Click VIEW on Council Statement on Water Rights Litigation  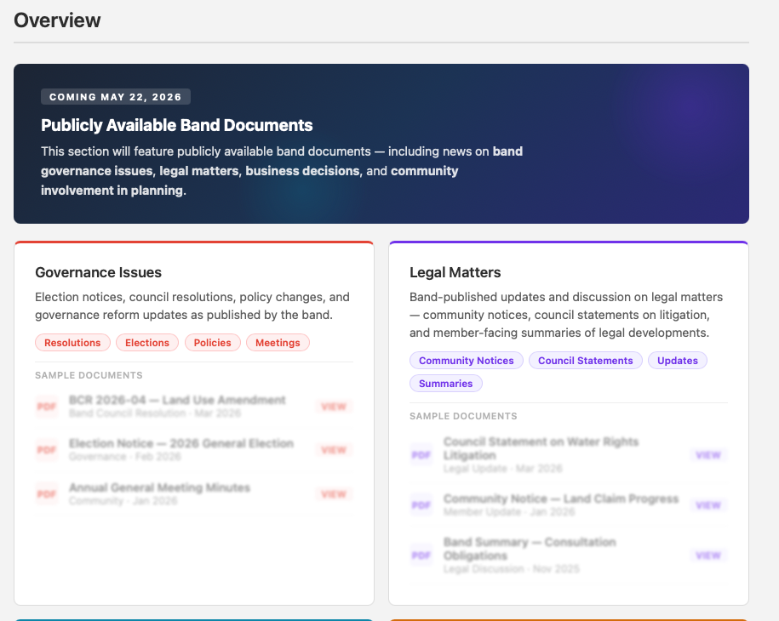pyautogui.click(x=707, y=455)
